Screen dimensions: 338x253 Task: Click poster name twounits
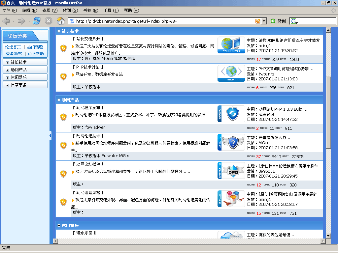[266, 74]
